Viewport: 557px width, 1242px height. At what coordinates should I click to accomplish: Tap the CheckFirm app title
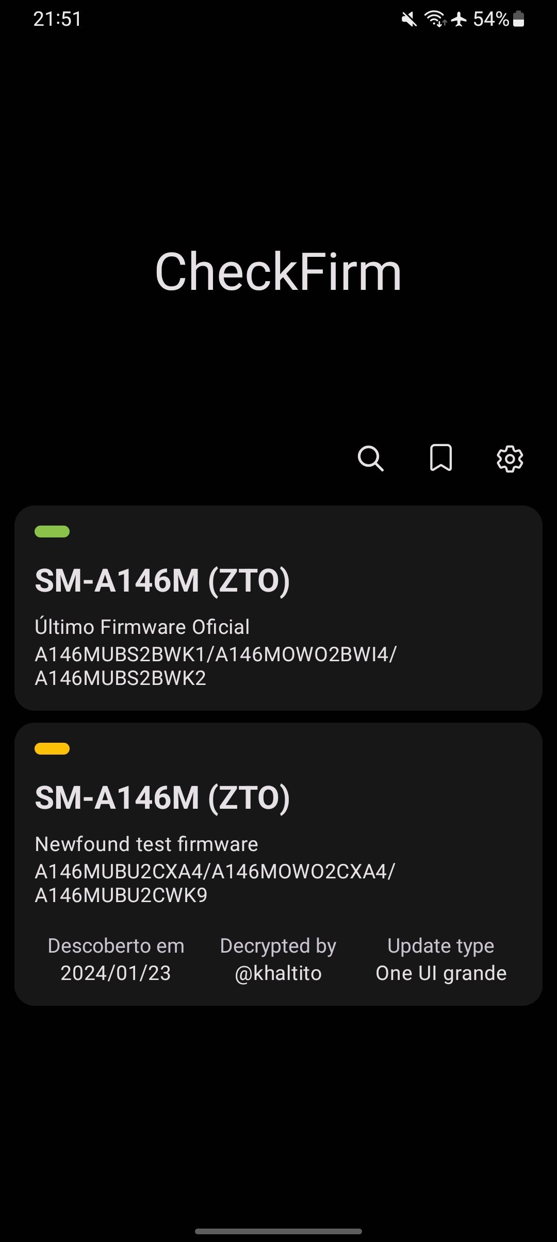pyautogui.click(x=278, y=272)
